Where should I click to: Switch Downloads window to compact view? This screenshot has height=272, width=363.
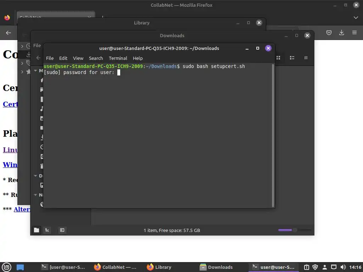pos(306,58)
